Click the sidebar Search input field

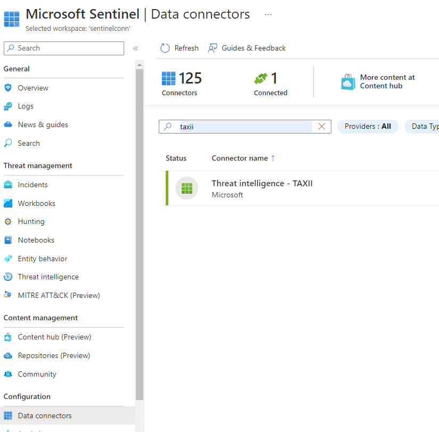(64, 48)
